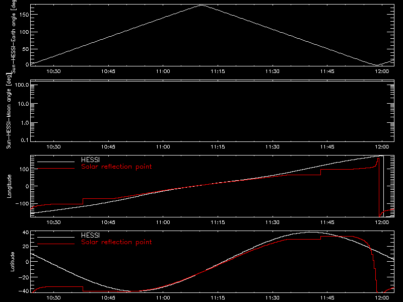Screen dimensions: 403x302
Task: Click the Sun-HESSI-Moon angle axis title
Action: pos(9,111)
